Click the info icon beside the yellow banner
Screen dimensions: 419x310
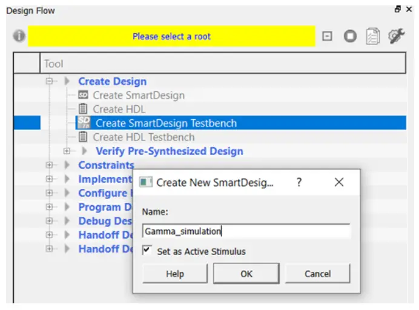click(x=19, y=36)
